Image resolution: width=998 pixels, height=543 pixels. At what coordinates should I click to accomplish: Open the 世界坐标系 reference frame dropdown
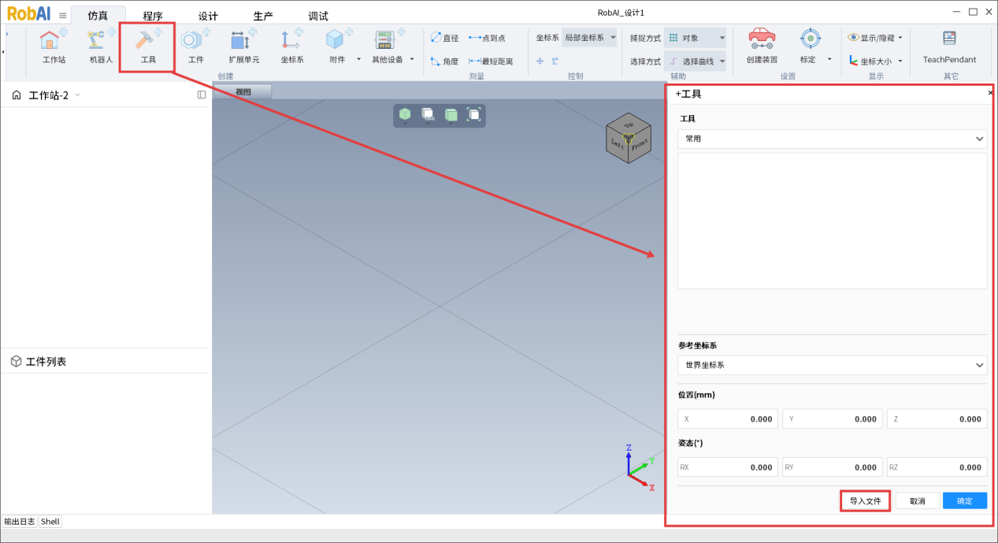tap(833, 365)
